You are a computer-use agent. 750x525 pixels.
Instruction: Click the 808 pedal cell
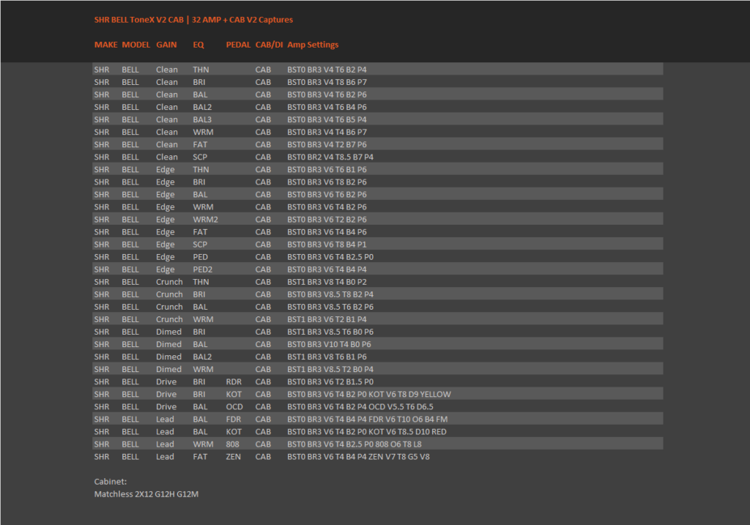pos(232,444)
